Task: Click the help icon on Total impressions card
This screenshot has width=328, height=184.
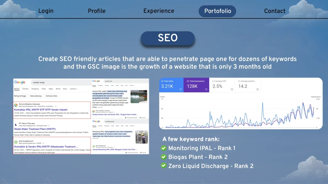Action: tap(206, 89)
